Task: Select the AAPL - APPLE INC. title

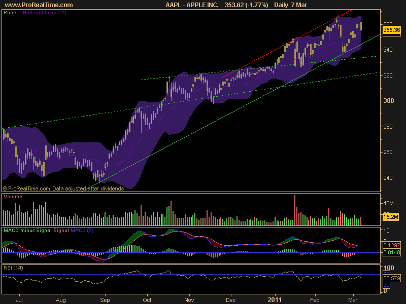Action: tap(192, 5)
